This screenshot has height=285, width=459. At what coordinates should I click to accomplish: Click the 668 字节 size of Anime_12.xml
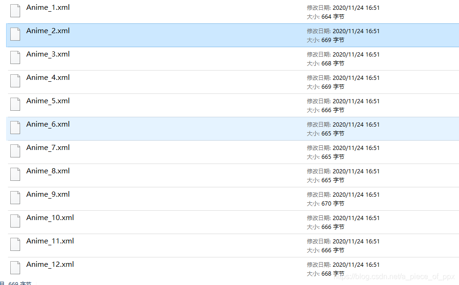pyautogui.click(x=333, y=274)
